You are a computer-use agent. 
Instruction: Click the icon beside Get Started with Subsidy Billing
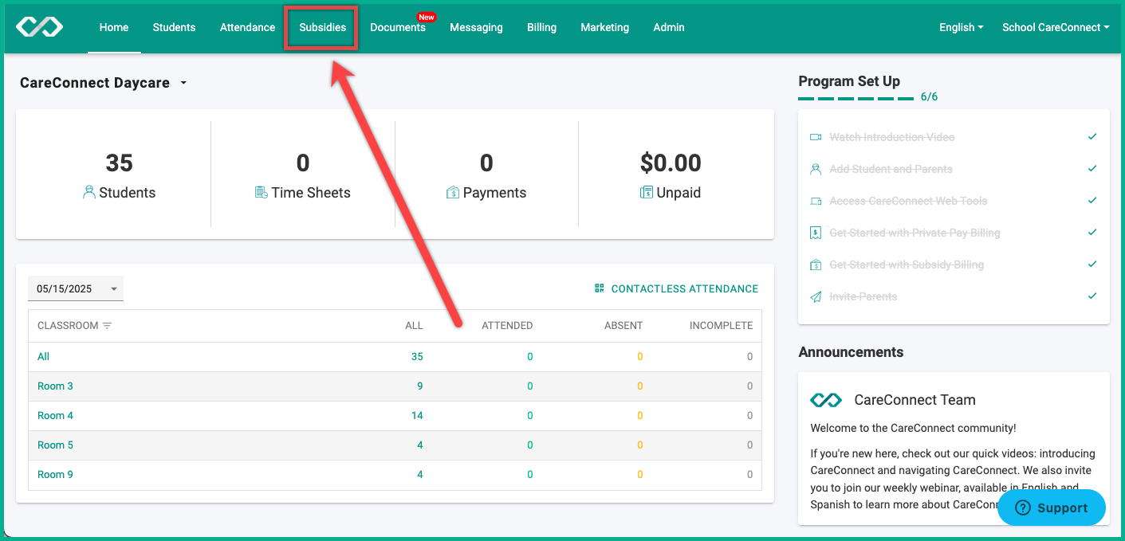pyautogui.click(x=816, y=265)
